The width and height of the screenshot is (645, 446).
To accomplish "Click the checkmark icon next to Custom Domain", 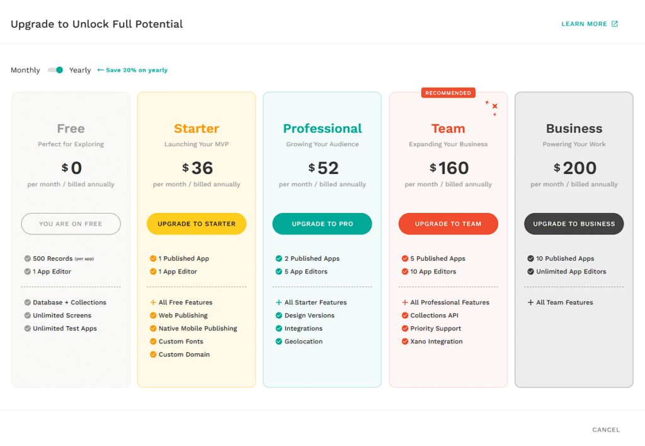I will coord(153,355).
